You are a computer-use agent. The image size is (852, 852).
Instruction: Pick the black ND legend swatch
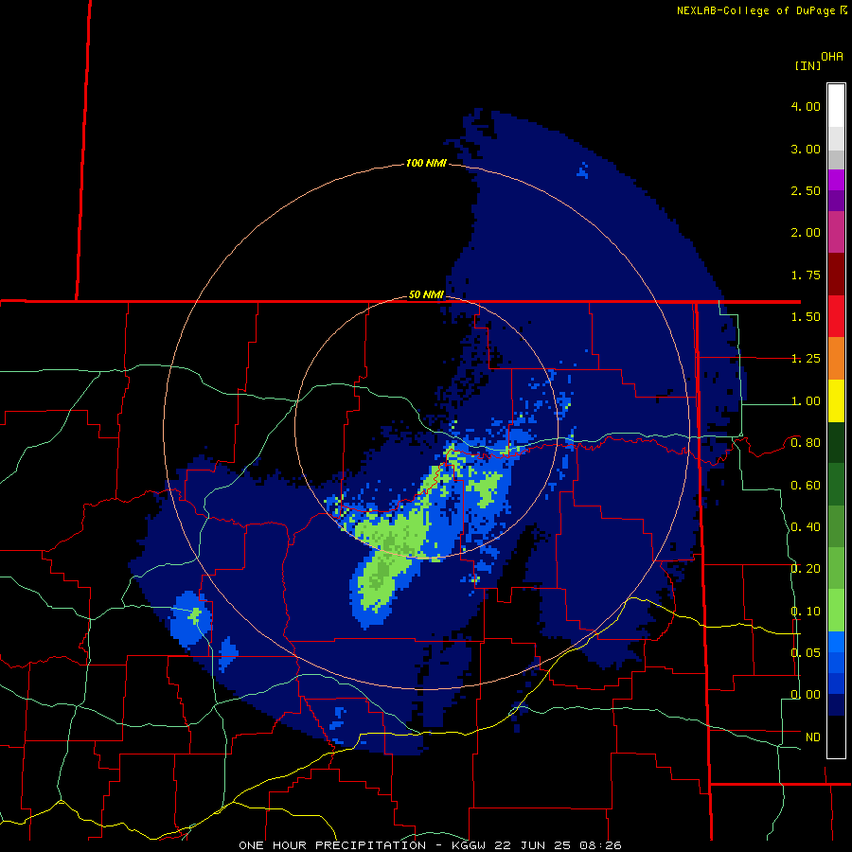point(836,737)
